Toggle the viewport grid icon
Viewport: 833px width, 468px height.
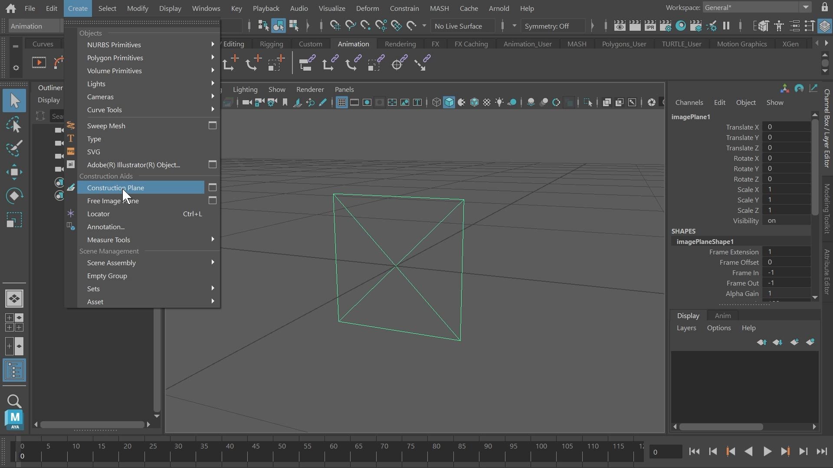coord(341,103)
